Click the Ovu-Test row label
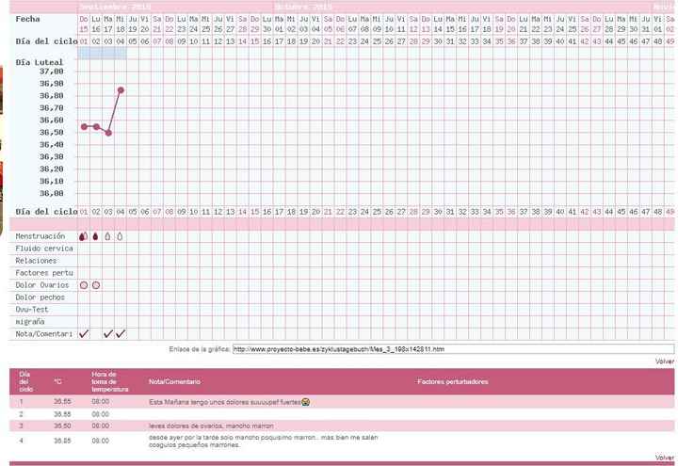The height and width of the screenshot is (466, 678). tap(32, 310)
